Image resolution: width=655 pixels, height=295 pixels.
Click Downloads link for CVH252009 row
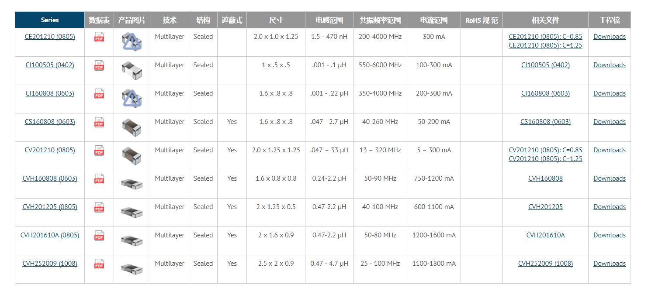[609, 264]
